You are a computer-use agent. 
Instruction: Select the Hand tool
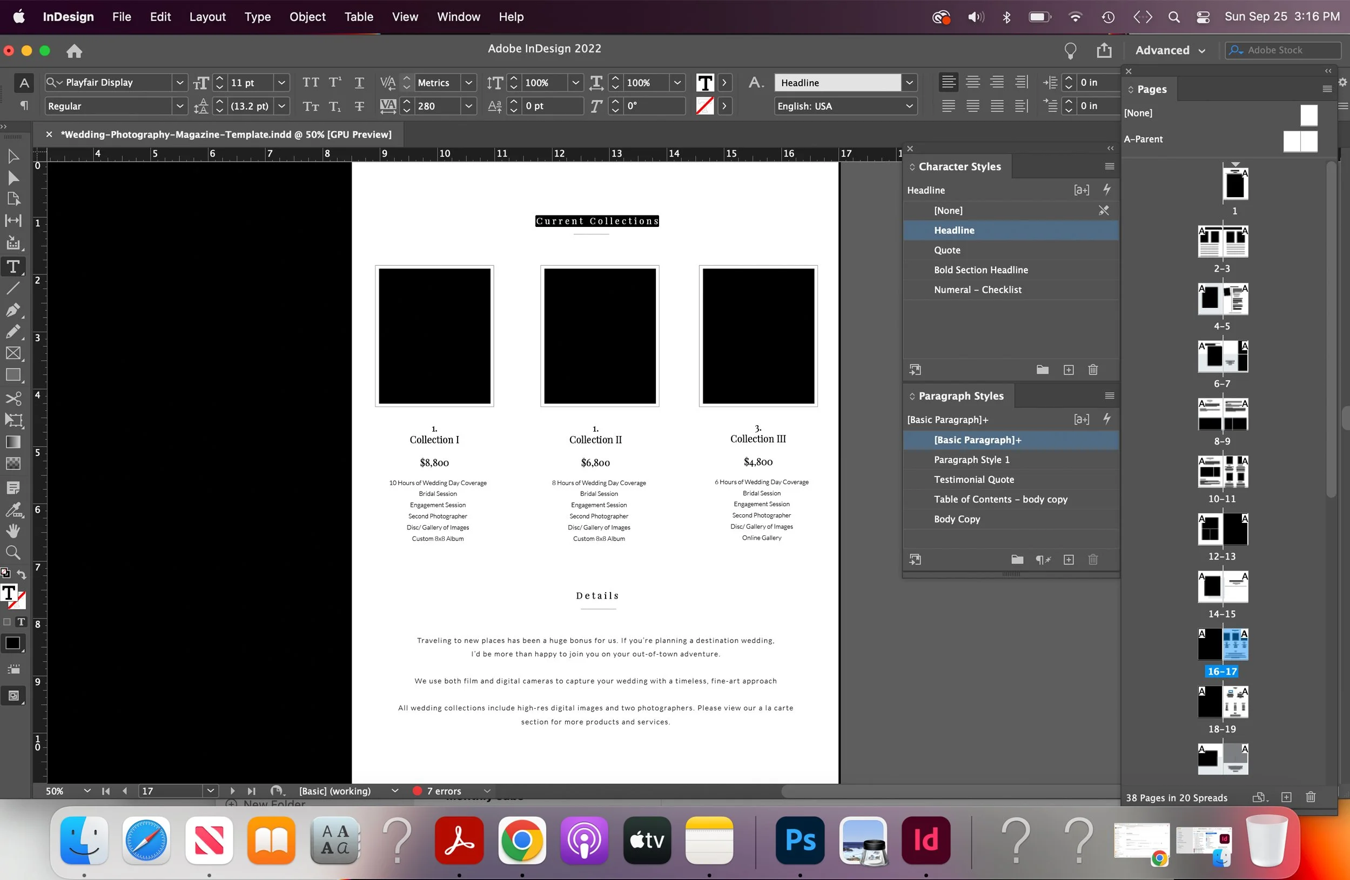click(13, 531)
